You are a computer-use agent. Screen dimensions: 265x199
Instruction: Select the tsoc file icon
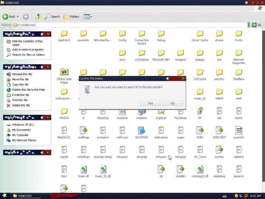[x=64, y=169]
